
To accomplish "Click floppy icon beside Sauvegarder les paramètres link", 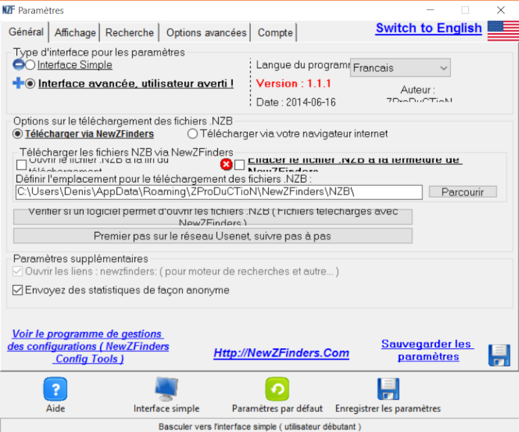I will click(499, 355).
